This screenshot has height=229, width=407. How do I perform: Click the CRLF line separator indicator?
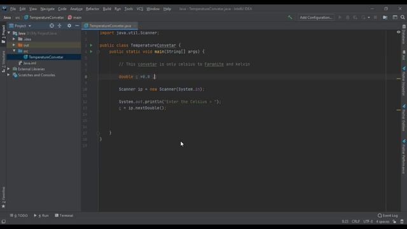tap(355, 221)
